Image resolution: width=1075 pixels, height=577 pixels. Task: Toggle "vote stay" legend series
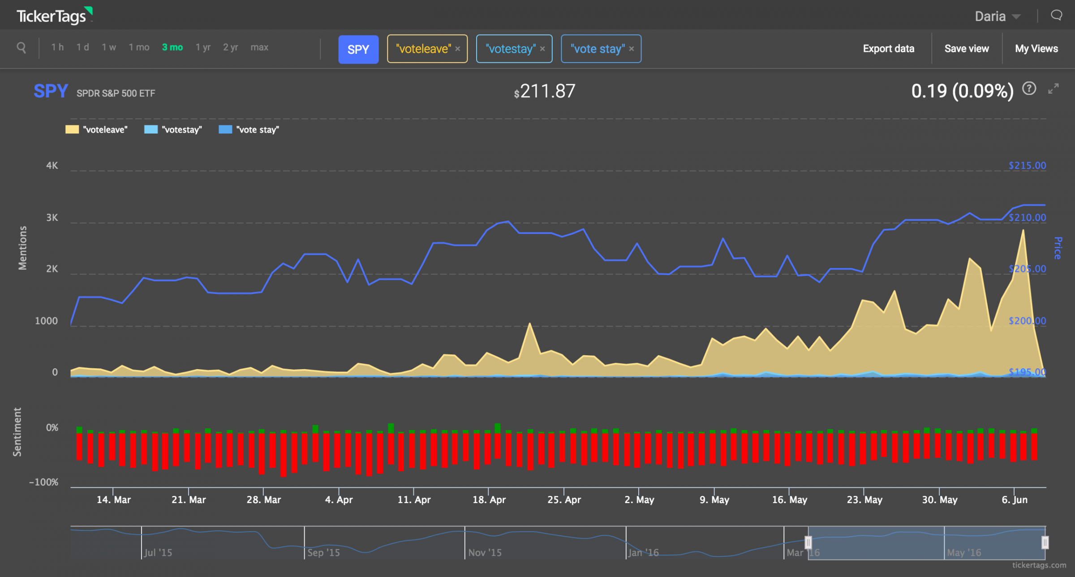[x=249, y=129]
